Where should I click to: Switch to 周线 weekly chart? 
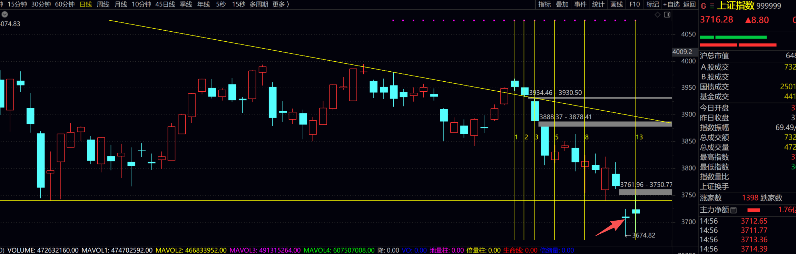[103, 4]
